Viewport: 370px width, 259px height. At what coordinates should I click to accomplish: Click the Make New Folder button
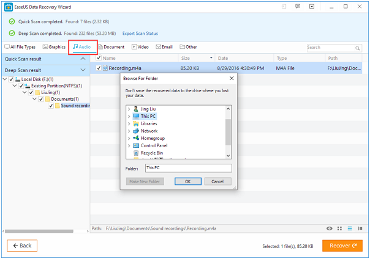point(145,181)
